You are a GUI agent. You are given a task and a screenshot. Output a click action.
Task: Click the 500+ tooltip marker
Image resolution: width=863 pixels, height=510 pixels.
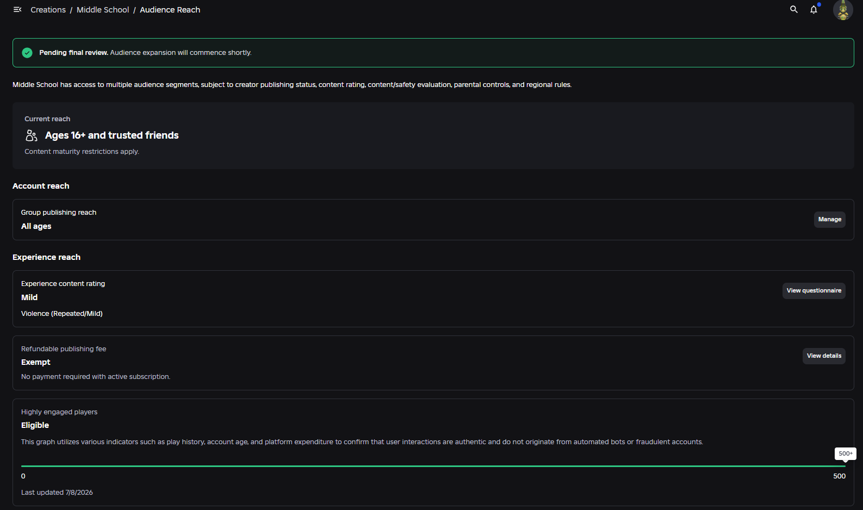(845, 453)
